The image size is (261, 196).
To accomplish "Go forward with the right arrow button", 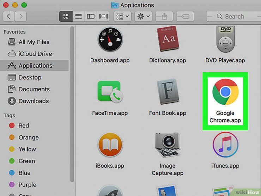I will 21,16.
